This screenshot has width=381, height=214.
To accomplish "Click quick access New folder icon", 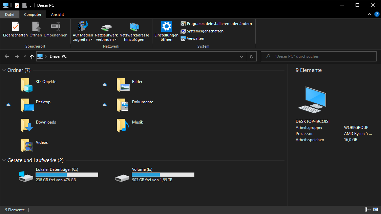I will coord(24,5).
